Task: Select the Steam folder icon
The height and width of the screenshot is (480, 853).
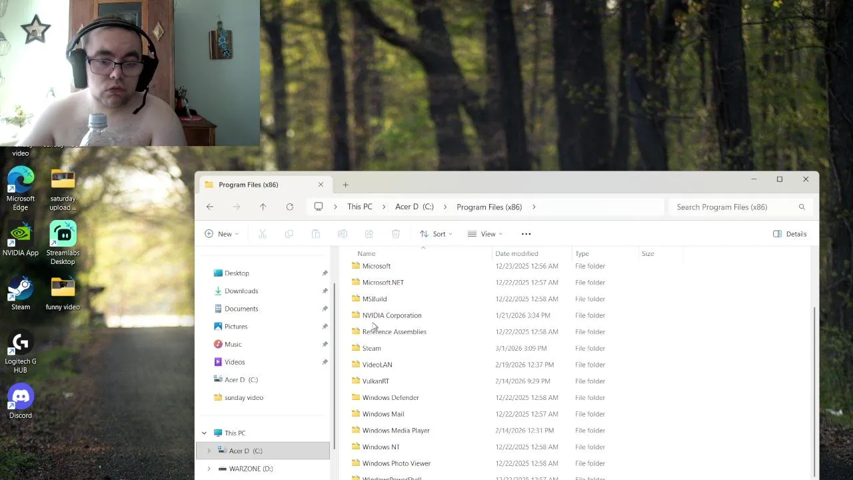Action: point(356,348)
